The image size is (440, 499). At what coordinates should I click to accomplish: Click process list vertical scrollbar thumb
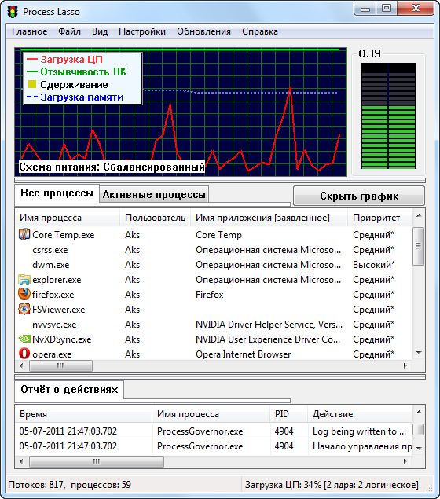(x=419, y=246)
